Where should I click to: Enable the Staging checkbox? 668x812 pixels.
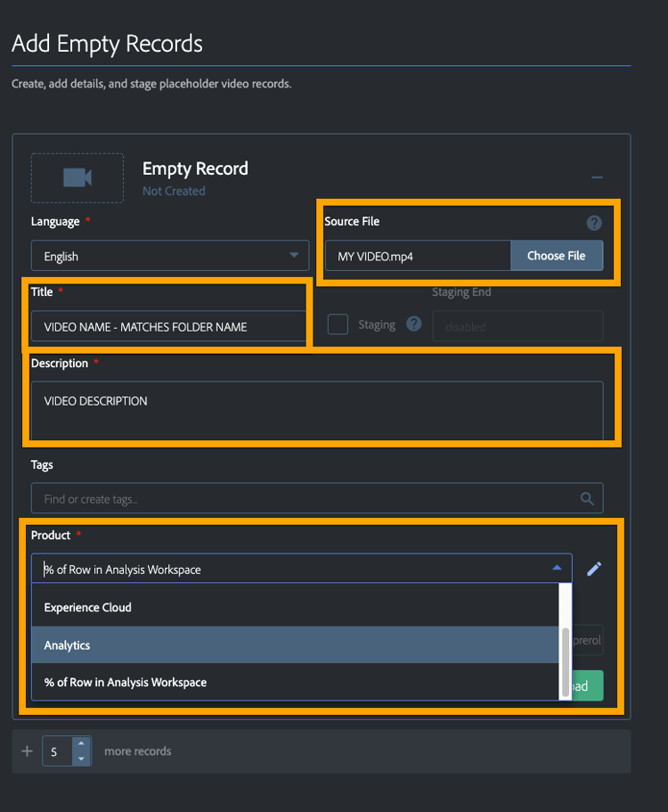[x=338, y=324]
